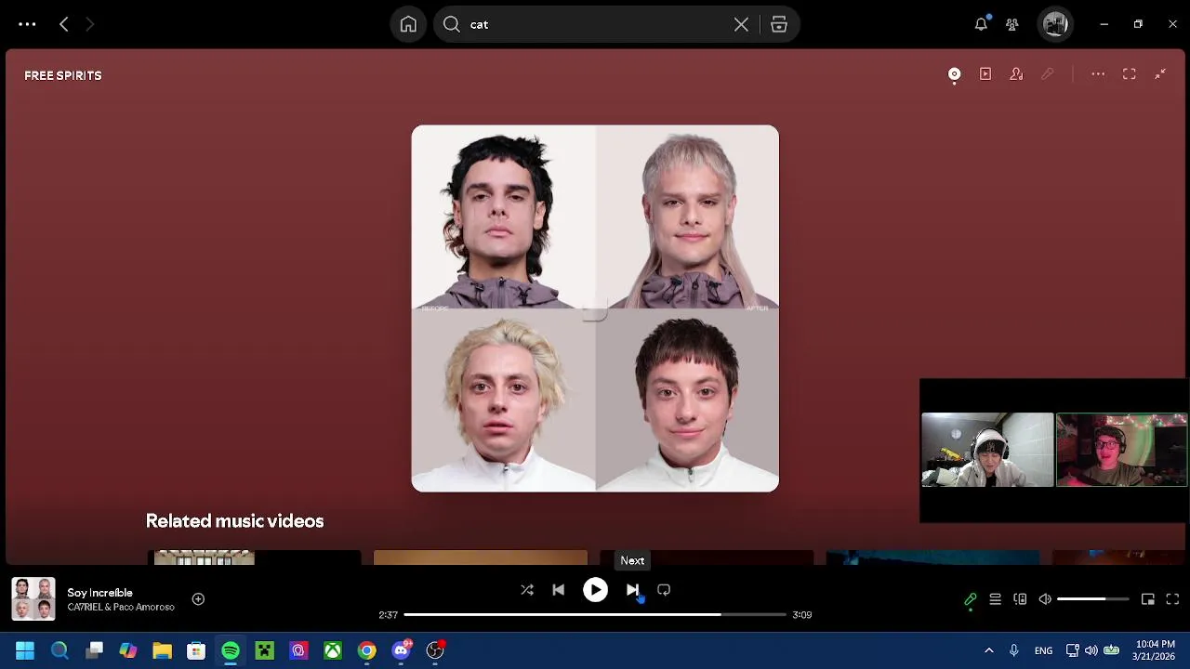This screenshot has width=1190, height=669.
Task: Open Microsoft Store from taskbar
Action: [196, 650]
